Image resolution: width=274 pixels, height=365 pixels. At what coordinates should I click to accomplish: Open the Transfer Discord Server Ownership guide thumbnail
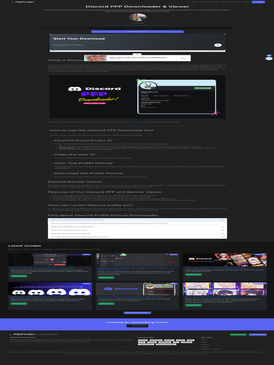50,260
